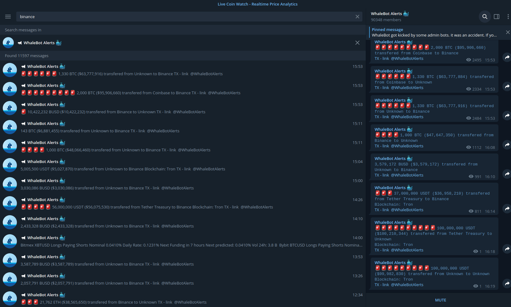This screenshot has width=511, height=307.
Task: Open search result 3,030,086 BUSD
Action: [183, 184]
